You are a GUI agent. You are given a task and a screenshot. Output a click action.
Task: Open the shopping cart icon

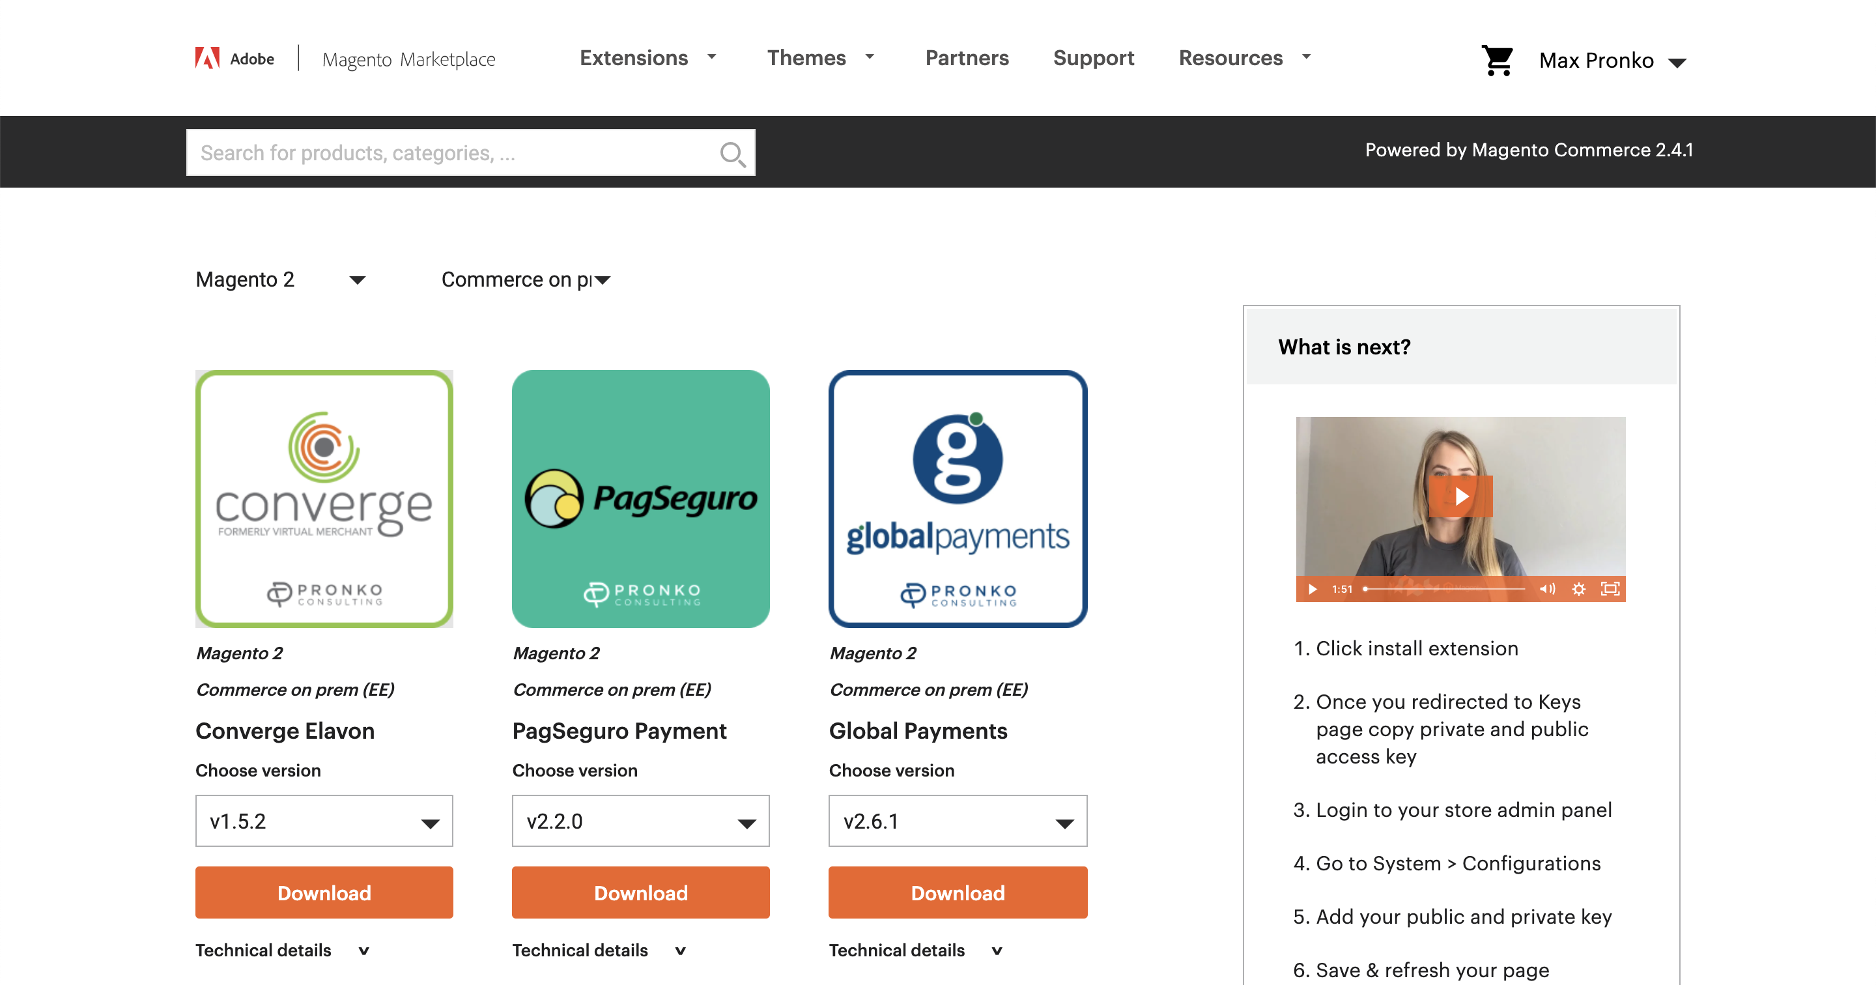click(x=1498, y=60)
